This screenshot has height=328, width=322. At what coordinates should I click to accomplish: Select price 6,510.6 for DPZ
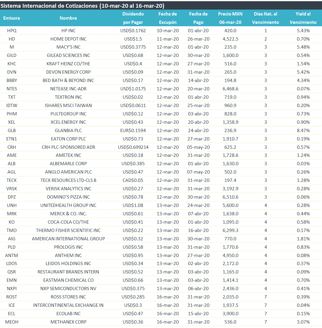[x=230, y=197]
